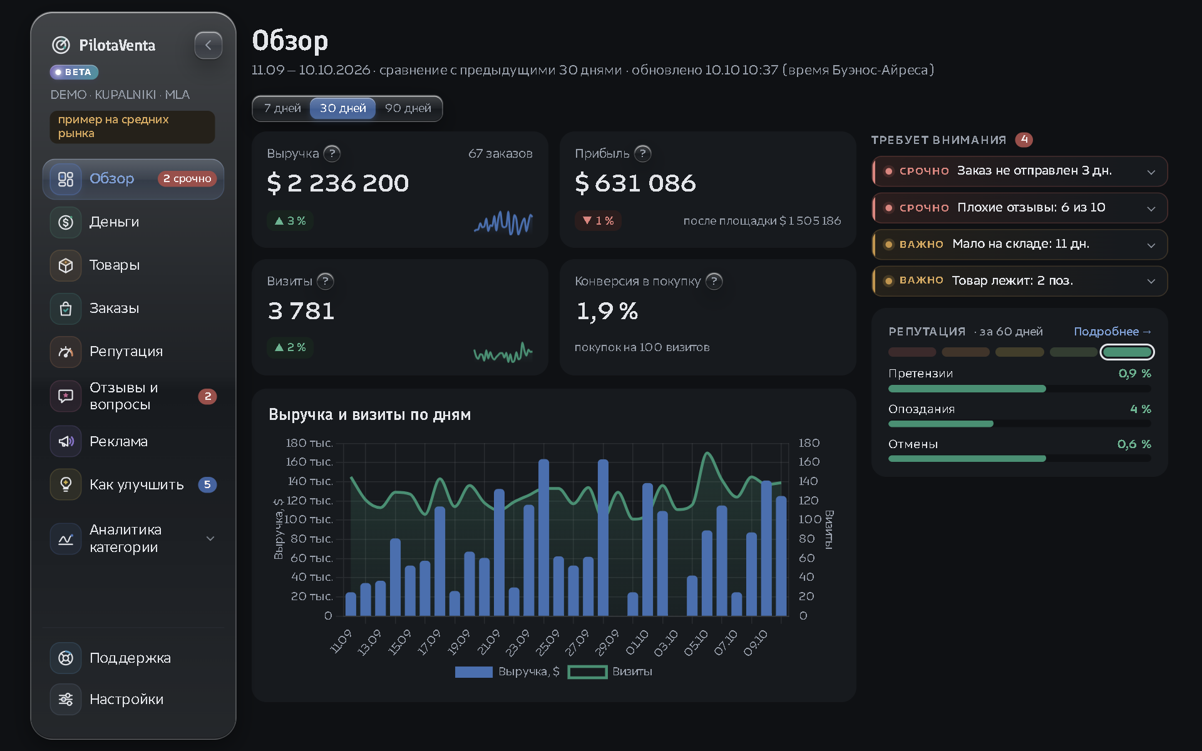1202x751 pixels.
Task: Expand the Плохие отзывы: 6 из 10 alert
Action: [1020, 208]
